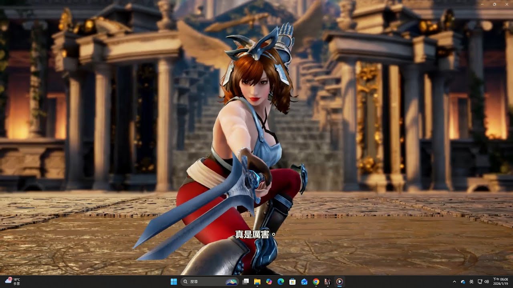
Task: Open the Windows Start menu
Action: click(174, 282)
